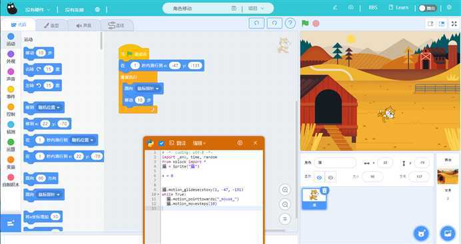Image resolution: width=461 pixels, height=244 pixels.
Task: Select the Control block category
Action: click(x=11, y=110)
